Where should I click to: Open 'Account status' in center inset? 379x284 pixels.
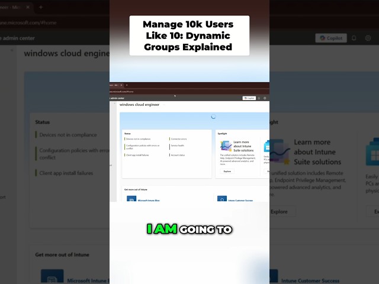click(x=178, y=155)
